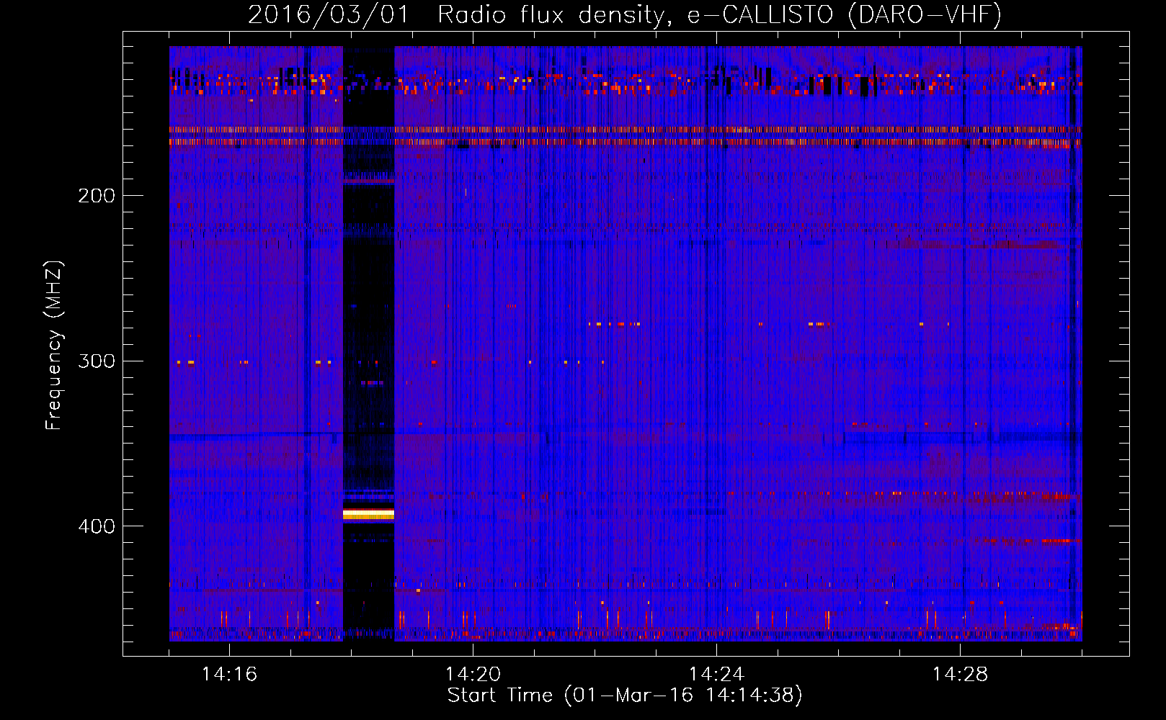Click the black data gap column in the spectrogram
Image resolution: width=1166 pixels, height=720 pixels.
click(368, 343)
